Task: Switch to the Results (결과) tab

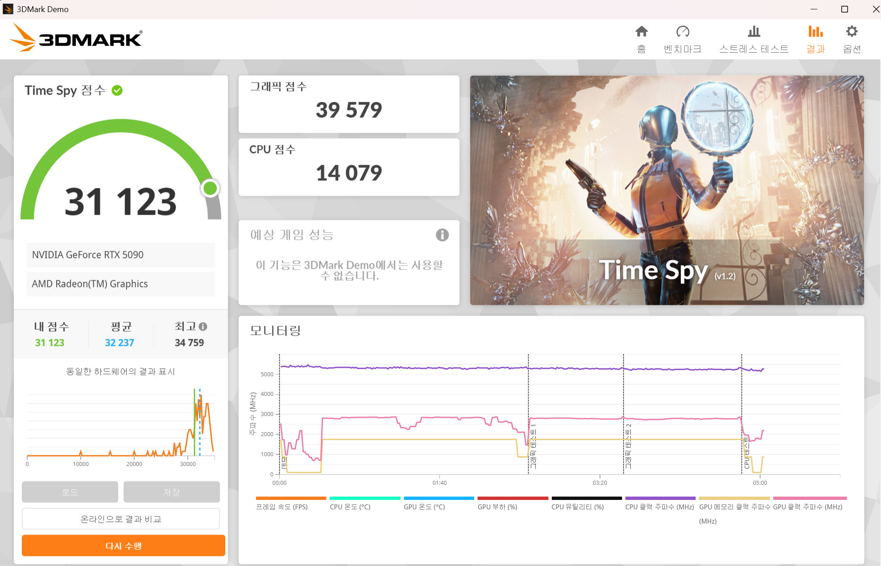Action: (815, 39)
